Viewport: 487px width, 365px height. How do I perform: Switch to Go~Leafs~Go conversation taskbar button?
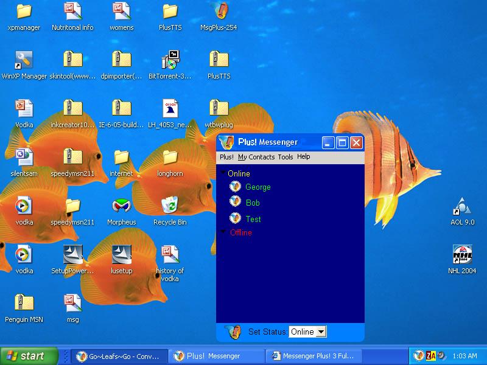coord(119,356)
